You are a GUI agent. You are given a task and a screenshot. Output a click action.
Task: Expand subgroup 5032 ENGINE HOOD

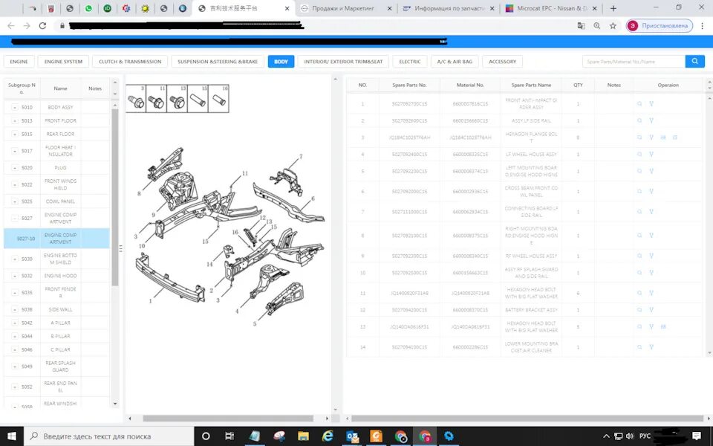15,276
